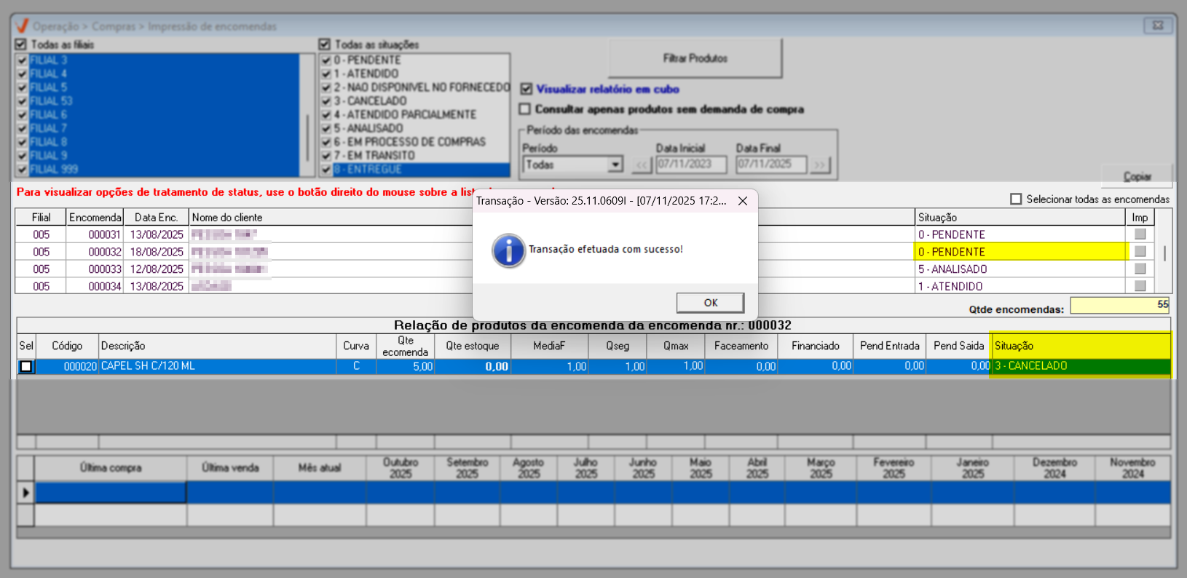Uncheck 7 - EM TRANSITO filter option

pyautogui.click(x=326, y=156)
